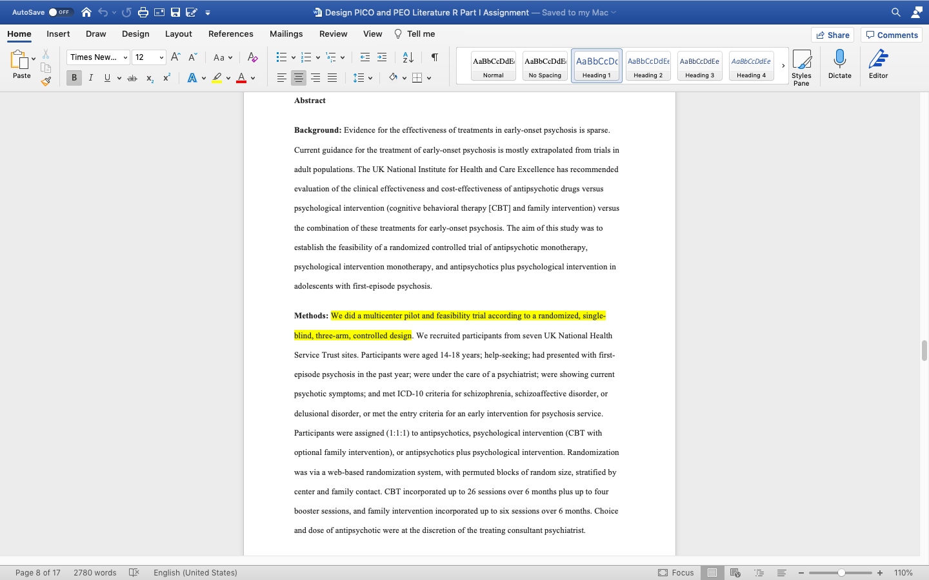This screenshot has height=580, width=929.
Task: Clear all formatting icon
Action: 253,57
